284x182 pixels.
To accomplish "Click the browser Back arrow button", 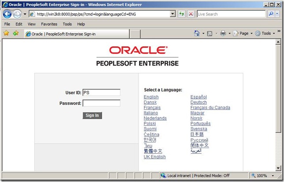I will tap(7, 14).
